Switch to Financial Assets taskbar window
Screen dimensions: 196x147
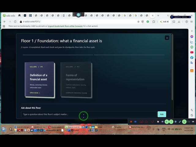point(73,127)
